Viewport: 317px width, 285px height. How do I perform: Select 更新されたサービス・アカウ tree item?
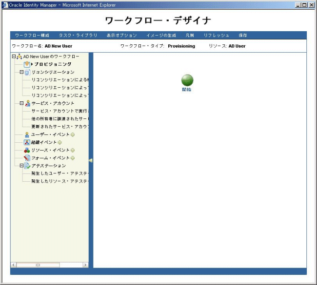pyautogui.click(x=60, y=127)
